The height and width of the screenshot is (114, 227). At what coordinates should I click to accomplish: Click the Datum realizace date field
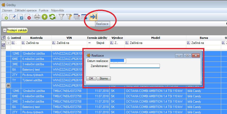(x=118, y=61)
